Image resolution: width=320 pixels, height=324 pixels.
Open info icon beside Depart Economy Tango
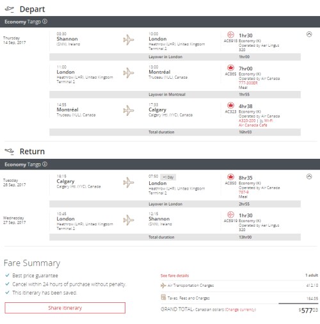click(x=45, y=21)
